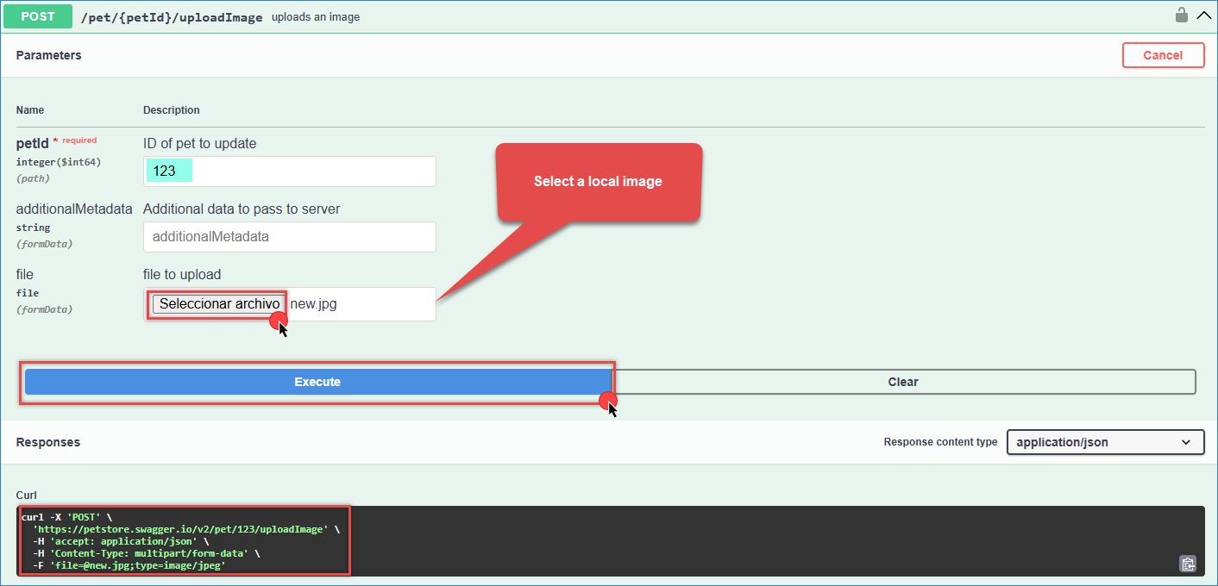
Task: Click the red Select a local image callout
Action: (x=598, y=182)
